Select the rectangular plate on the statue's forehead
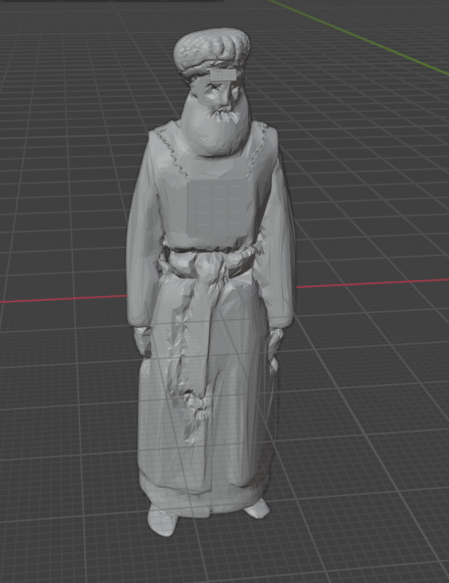This screenshot has height=583, width=449. tap(223, 76)
